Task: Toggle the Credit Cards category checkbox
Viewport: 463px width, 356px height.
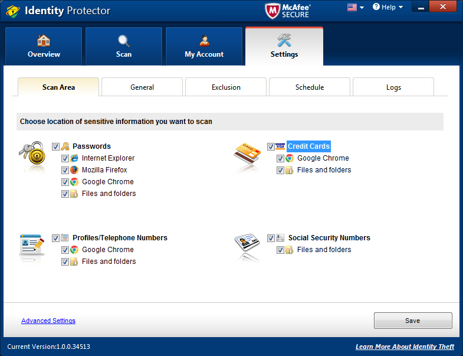Action: click(x=271, y=146)
